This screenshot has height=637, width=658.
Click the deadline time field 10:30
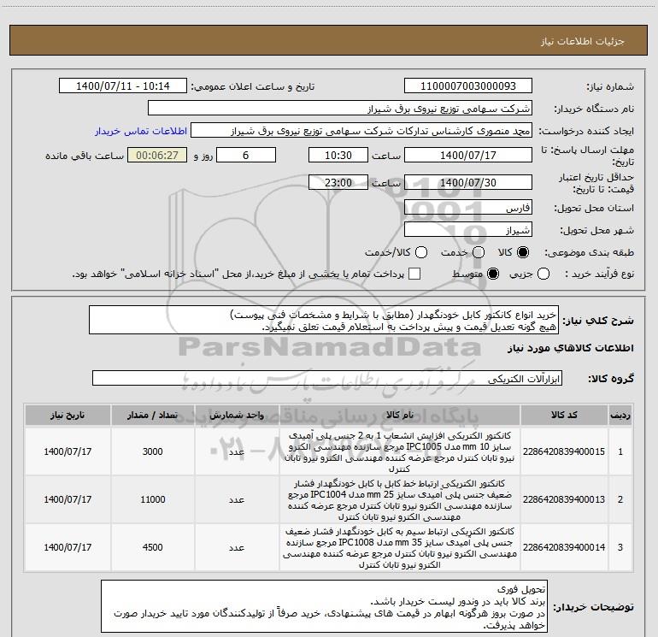(338, 156)
